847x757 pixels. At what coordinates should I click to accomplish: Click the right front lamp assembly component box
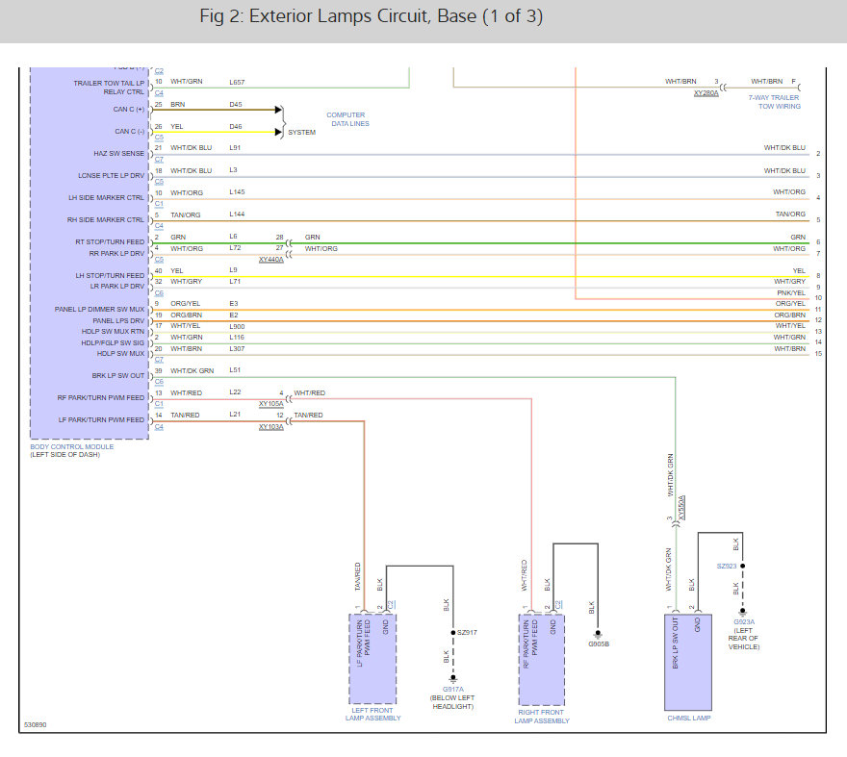[x=541, y=660]
